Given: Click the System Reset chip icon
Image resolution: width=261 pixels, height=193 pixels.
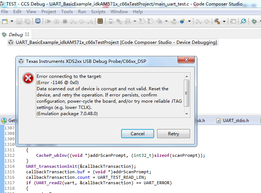Looking at the screenshot, I should tap(160, 21).
